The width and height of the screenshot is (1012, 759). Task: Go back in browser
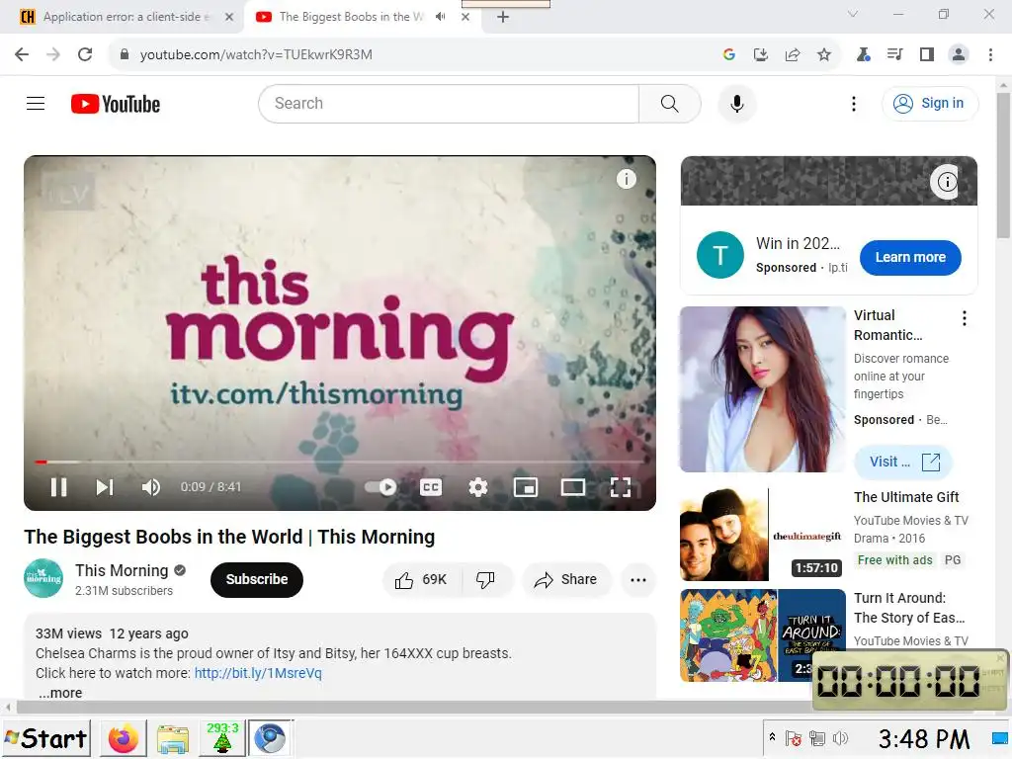coord(22,54)
